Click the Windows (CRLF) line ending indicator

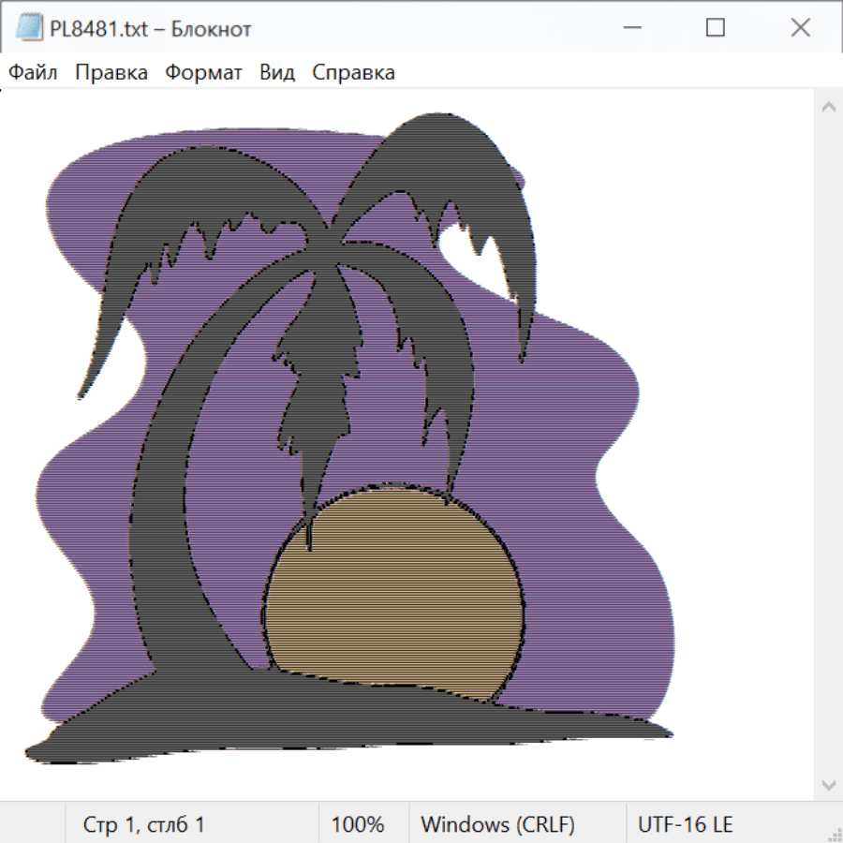pyautogui.click(x=497, y=825)
